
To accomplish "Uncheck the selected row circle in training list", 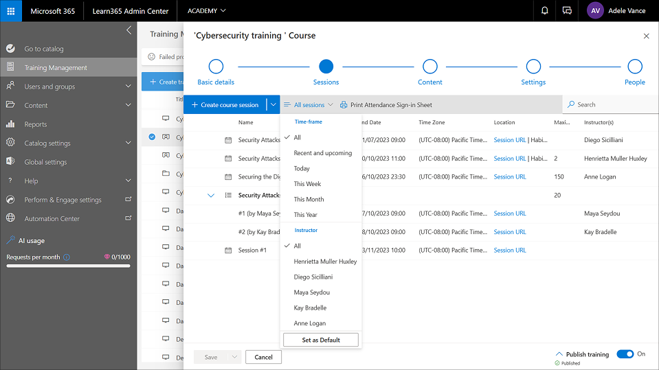I will click(x=152, y=137).
